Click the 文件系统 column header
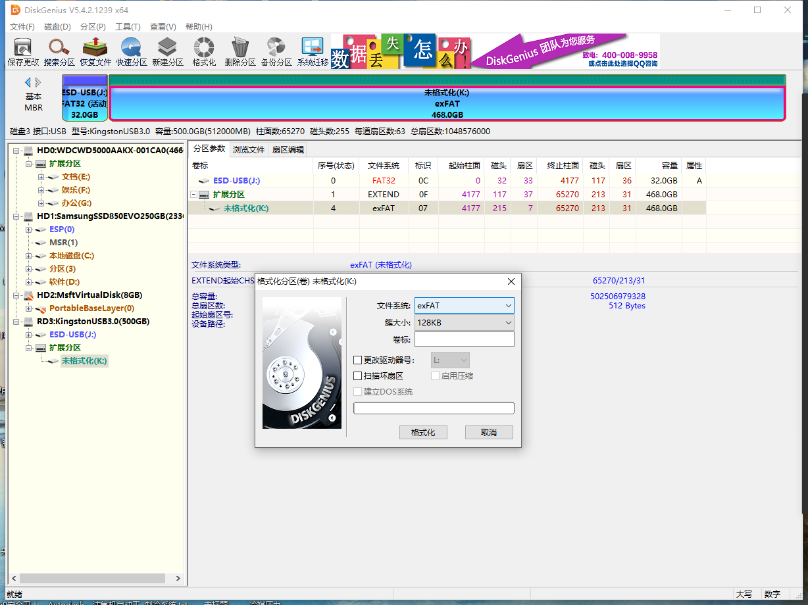808x605 pixels. pyautogui.click(x=384, y=165)
